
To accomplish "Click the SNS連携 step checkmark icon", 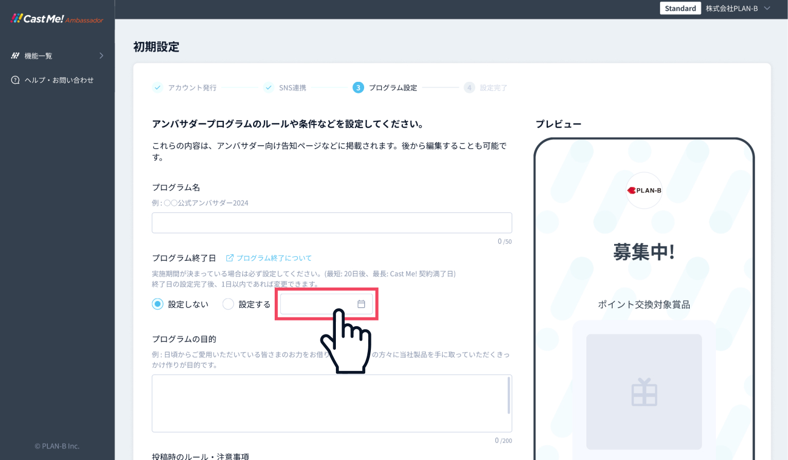I will click(x=268, y=87).
